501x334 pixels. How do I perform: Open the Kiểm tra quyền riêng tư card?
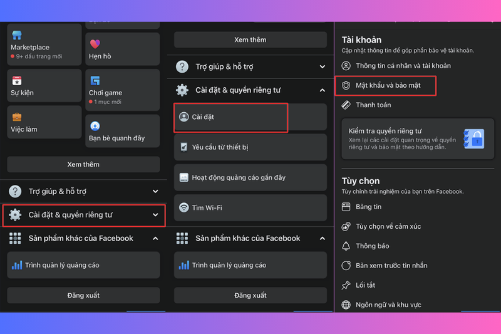coord(418,139)
